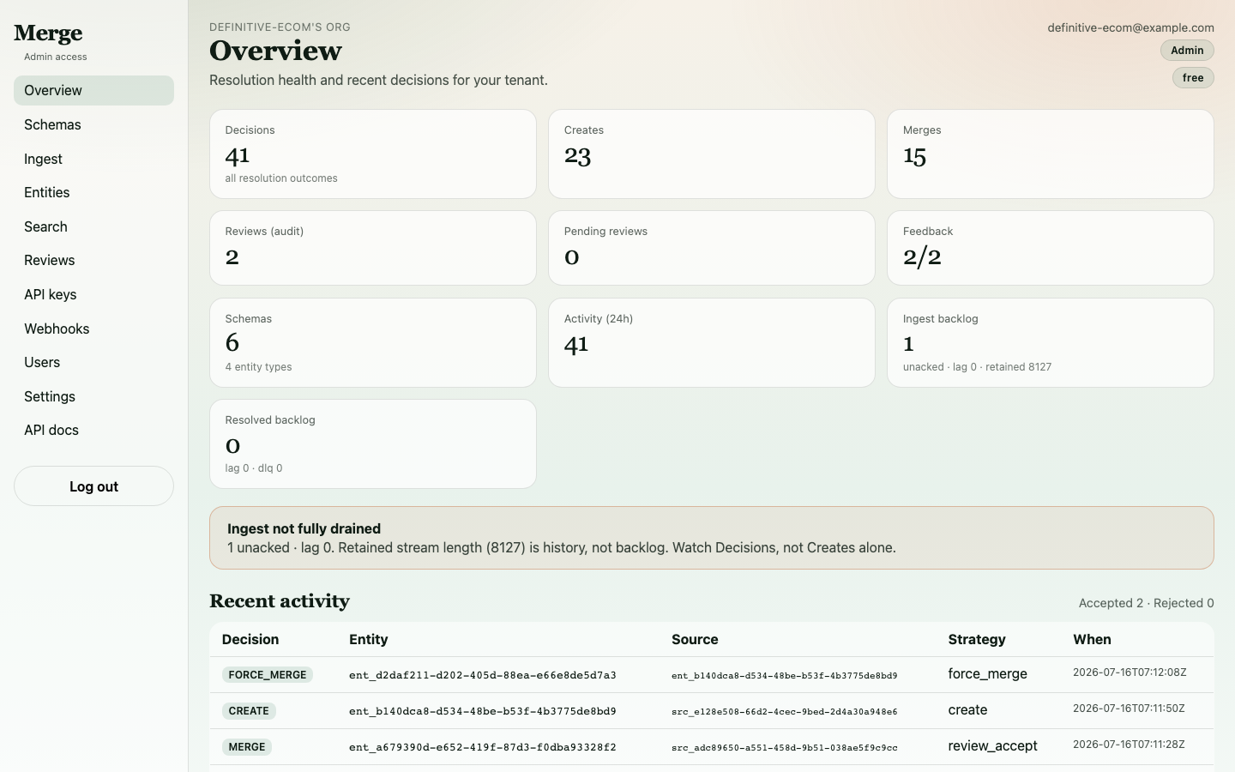
Task: Select entity ent_d2daf211-d202-405d-88ea-e66e8de5d7a3
Action: [x=483, y=675]
